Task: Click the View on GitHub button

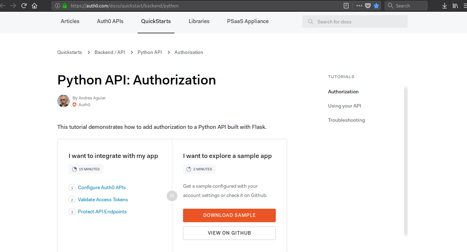Action: pos(229,233)
